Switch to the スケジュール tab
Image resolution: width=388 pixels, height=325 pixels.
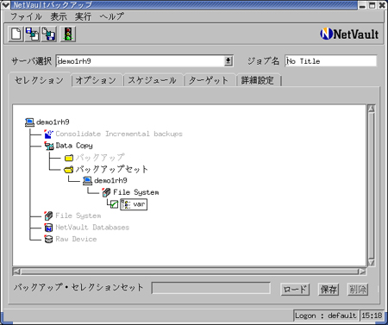[153, 80]
